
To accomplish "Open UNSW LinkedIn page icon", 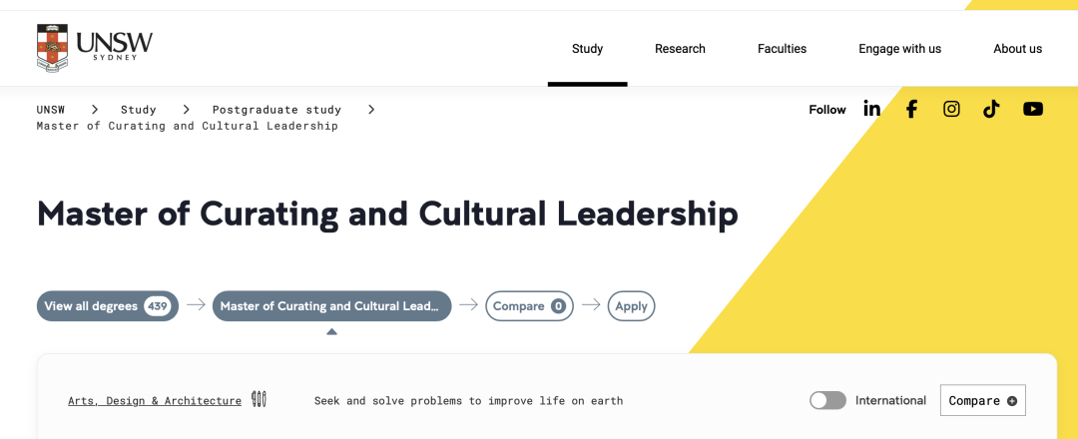I will coord(871,109).
